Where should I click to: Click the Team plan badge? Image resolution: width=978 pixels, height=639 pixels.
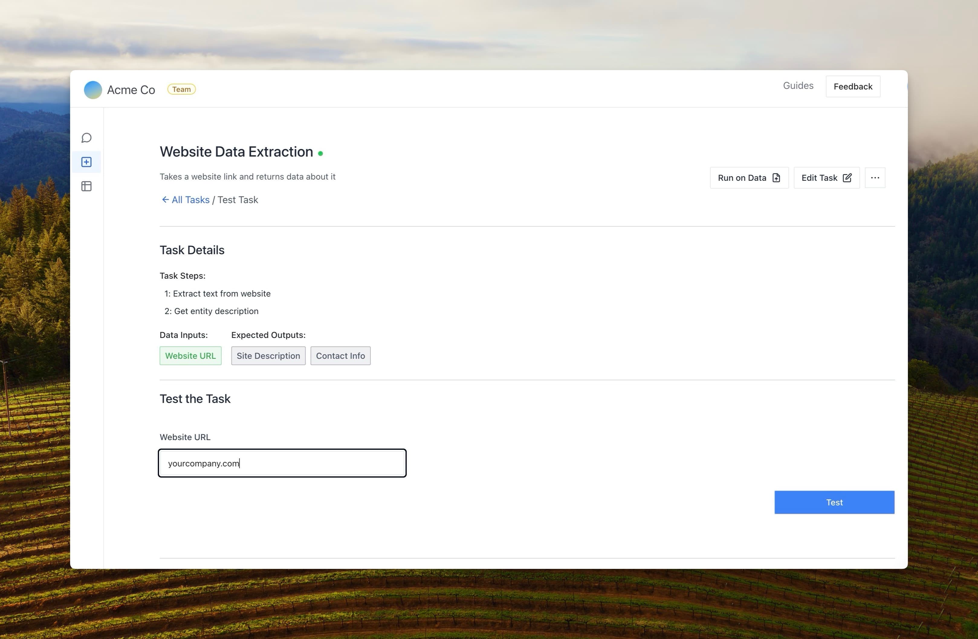tap(181, 89)
